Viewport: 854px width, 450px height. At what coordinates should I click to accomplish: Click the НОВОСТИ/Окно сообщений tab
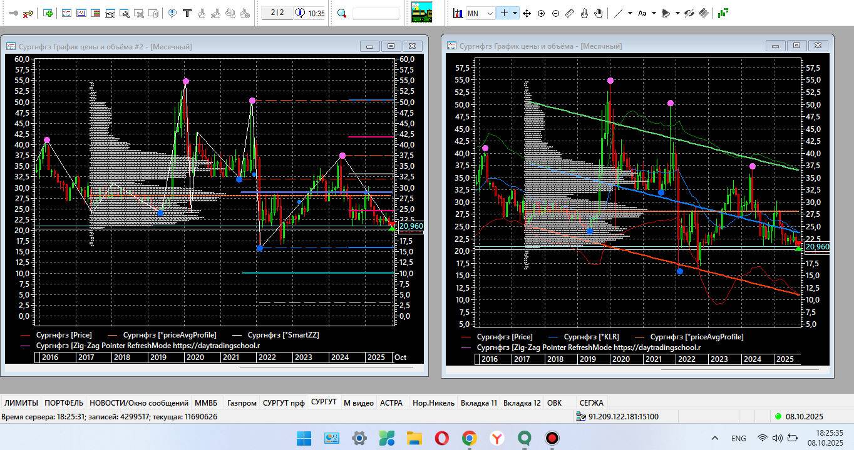tap(138, 403)
